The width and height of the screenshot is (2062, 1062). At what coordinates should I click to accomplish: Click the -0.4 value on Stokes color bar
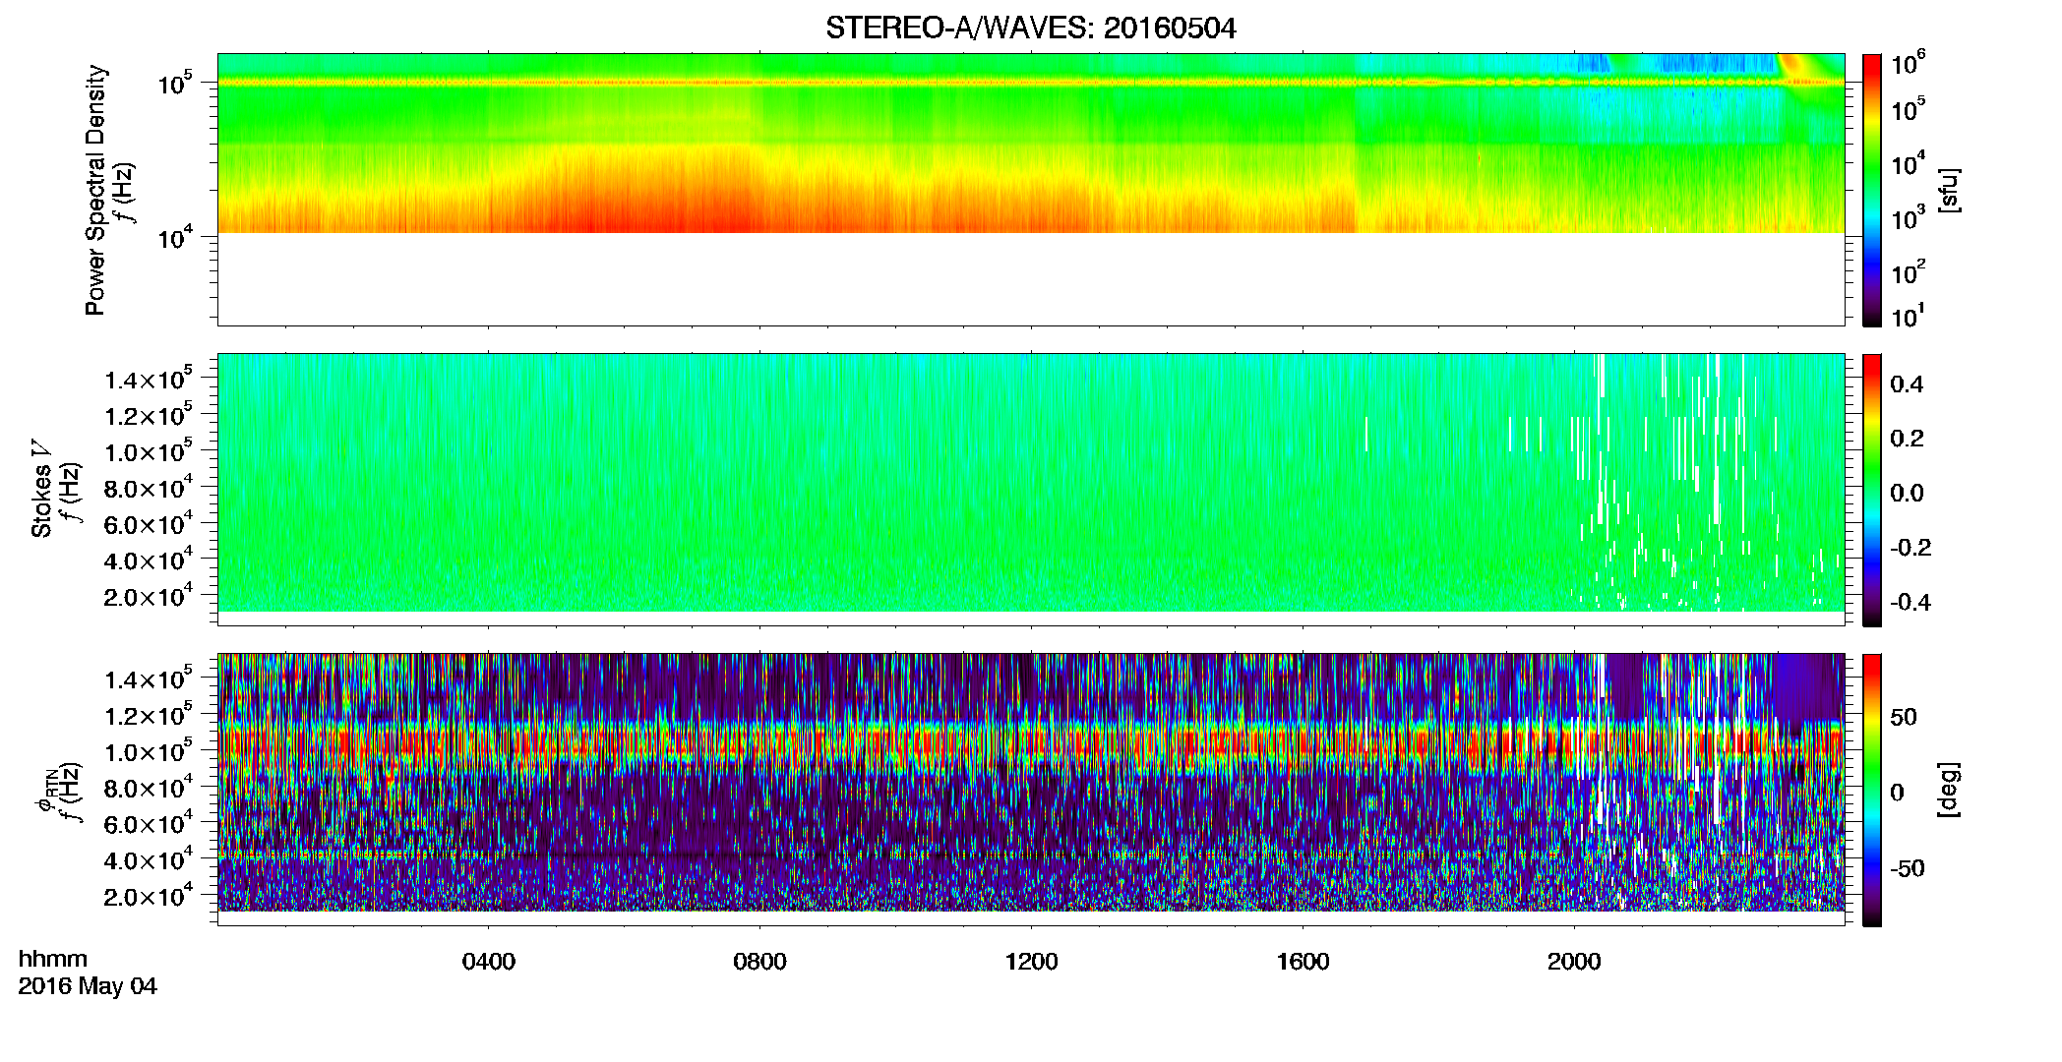click(x=1910, y=602)
